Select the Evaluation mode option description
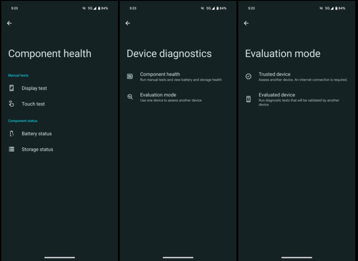This screenshot has height=261, width=358. point(171,101)
